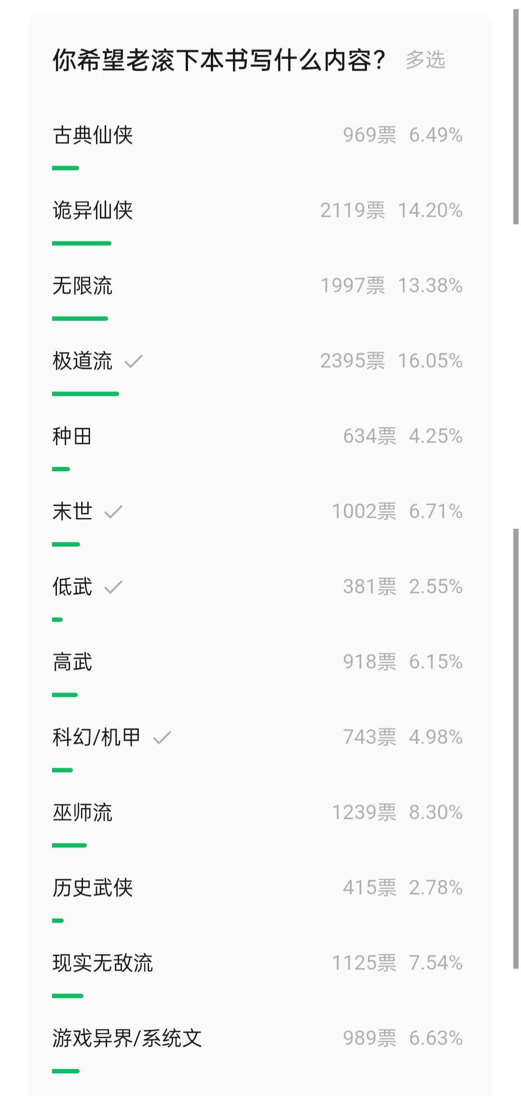Choose the 无限流 poll option

pos(82,286)
